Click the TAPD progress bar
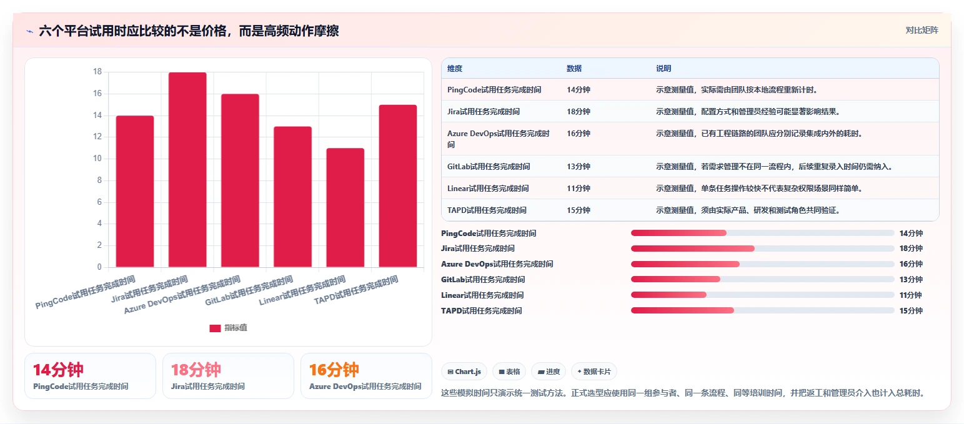This screenshot has height=424, width=964. pos(763,310)
